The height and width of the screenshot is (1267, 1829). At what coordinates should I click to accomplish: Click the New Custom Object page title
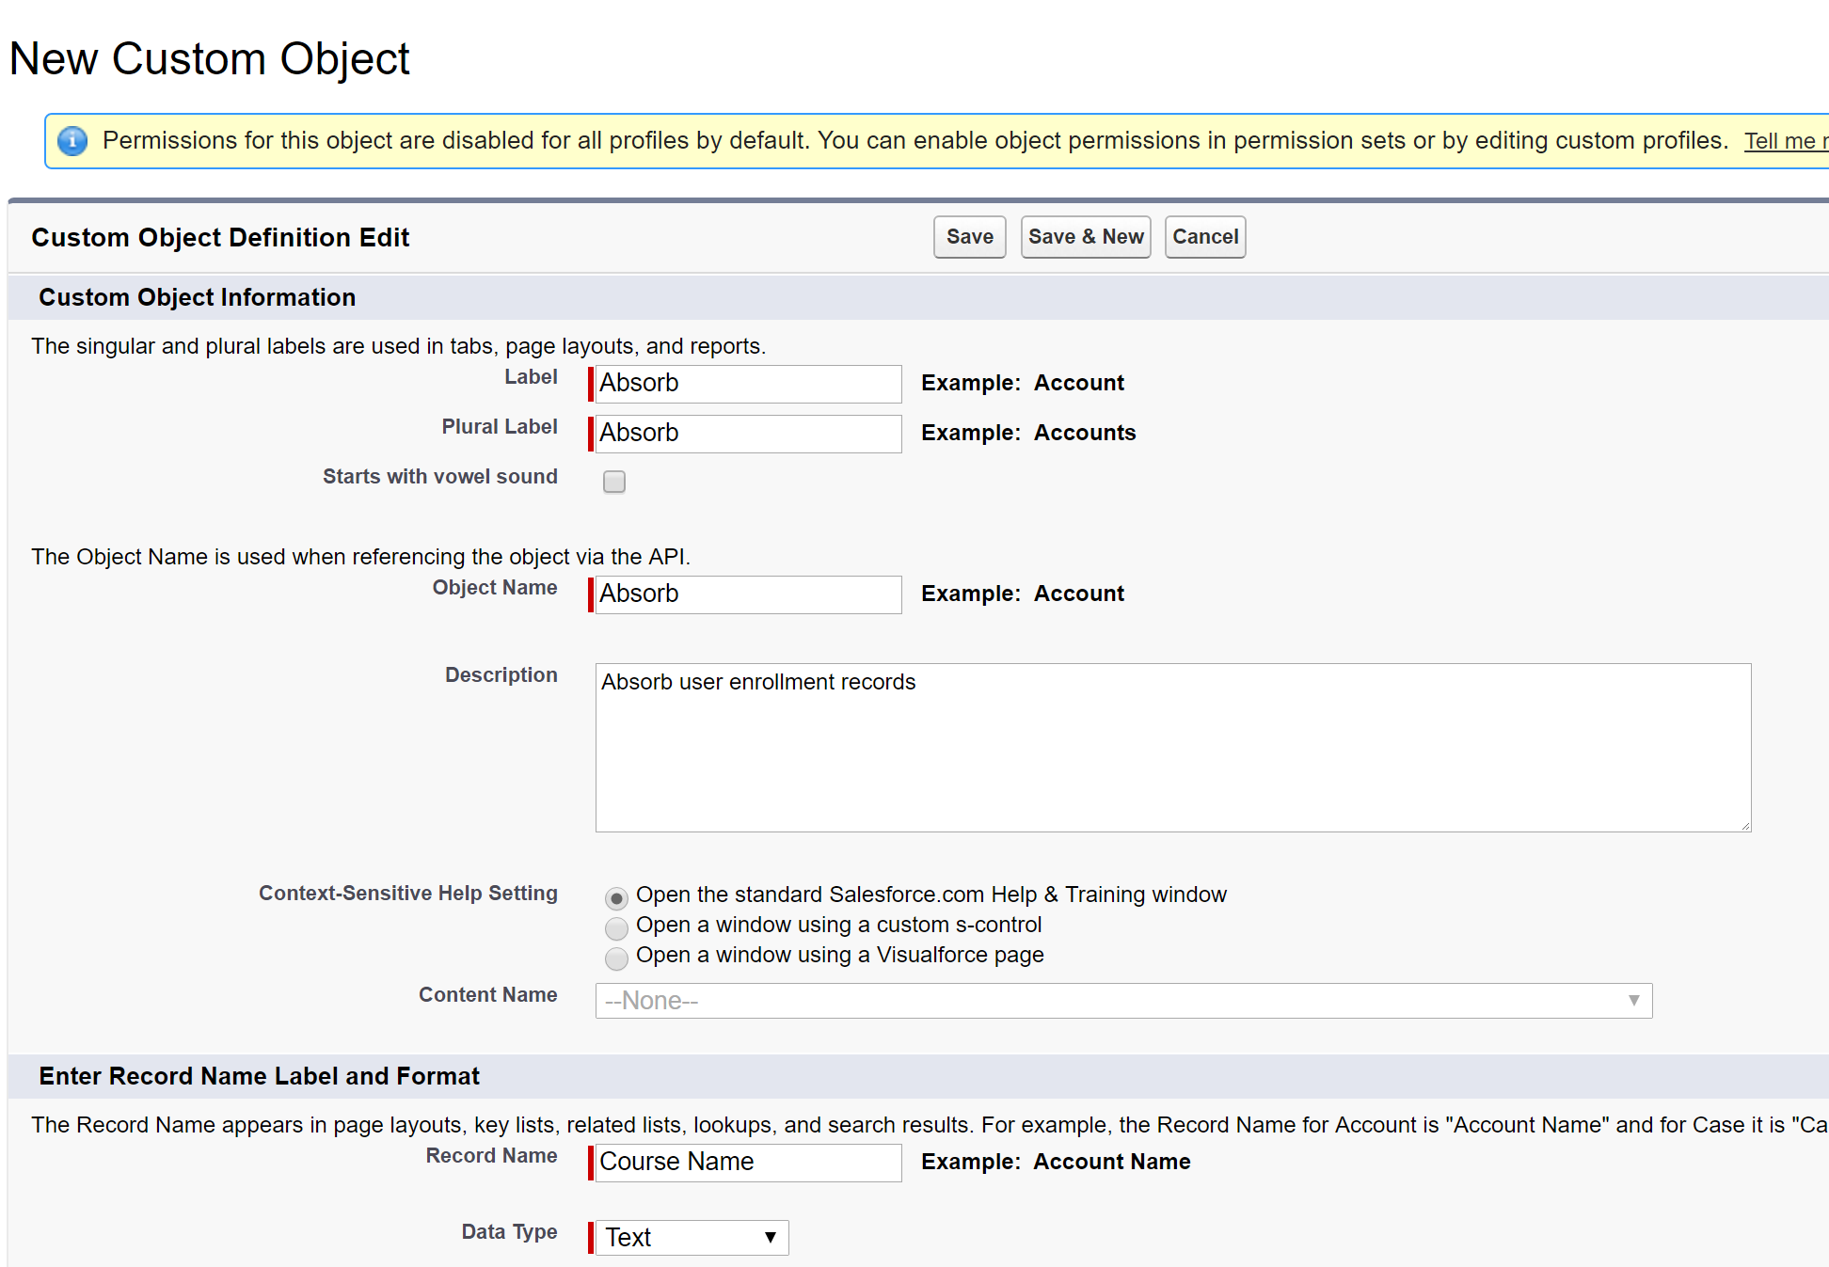click(x=209, y=59)
